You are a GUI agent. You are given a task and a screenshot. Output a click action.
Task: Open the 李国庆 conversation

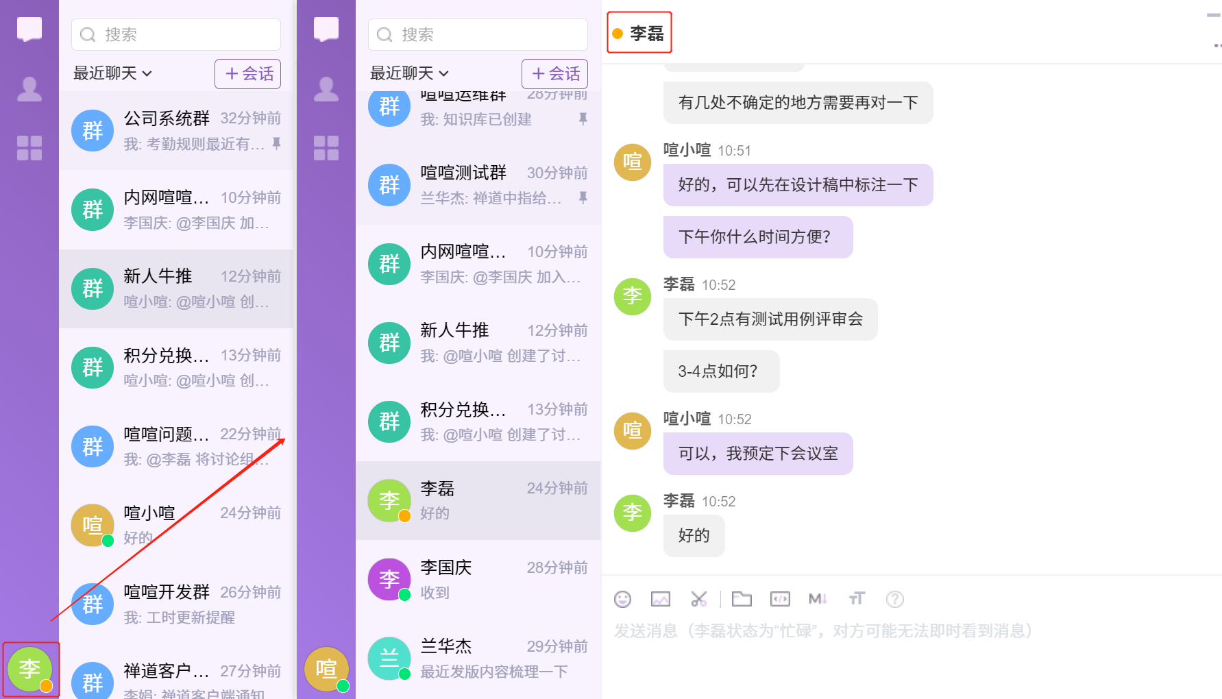coord(478,579)
